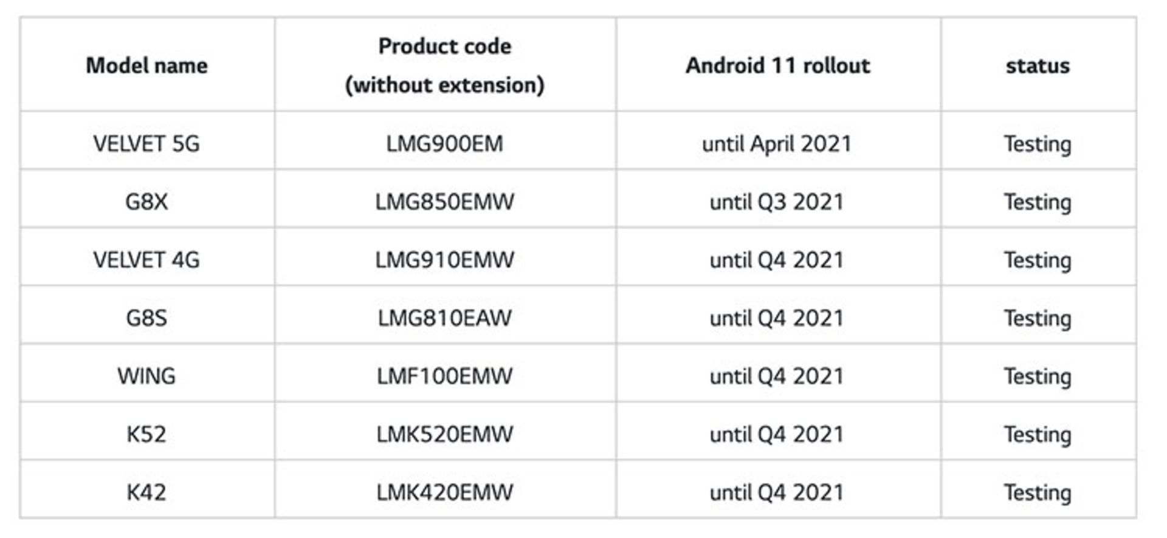Click the Model name column header
The height and width of the screenshot is (538, 1167).
click(x=146, y=65)
